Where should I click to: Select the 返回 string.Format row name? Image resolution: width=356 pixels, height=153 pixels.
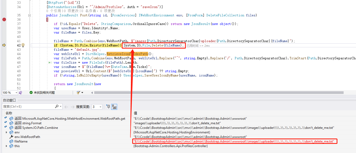[28, 123]
